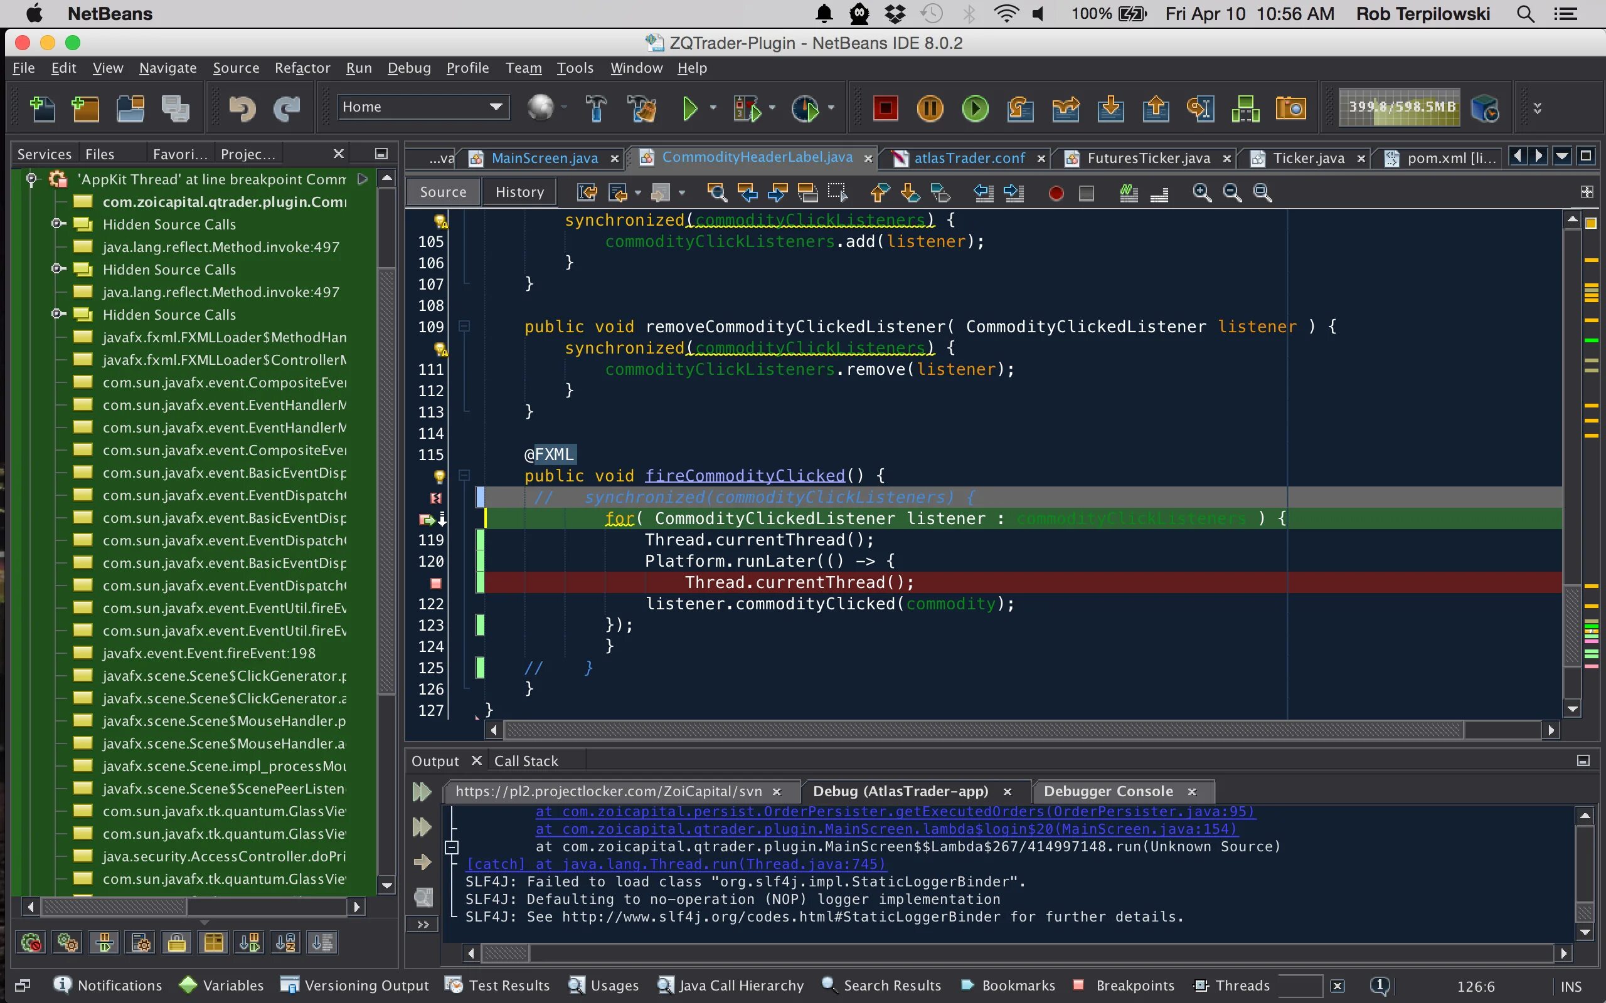The width and height of the screenshot is (1606, 1003).
Task: Select the CommodityHeaderLabel.java tab
Action: click(x=755, y=157)
